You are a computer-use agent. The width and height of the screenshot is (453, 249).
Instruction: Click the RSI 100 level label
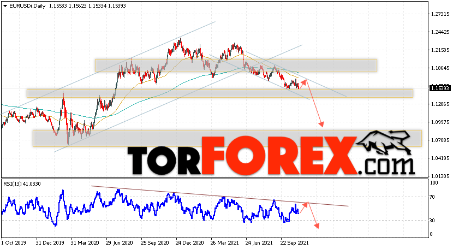pos(434,183)
